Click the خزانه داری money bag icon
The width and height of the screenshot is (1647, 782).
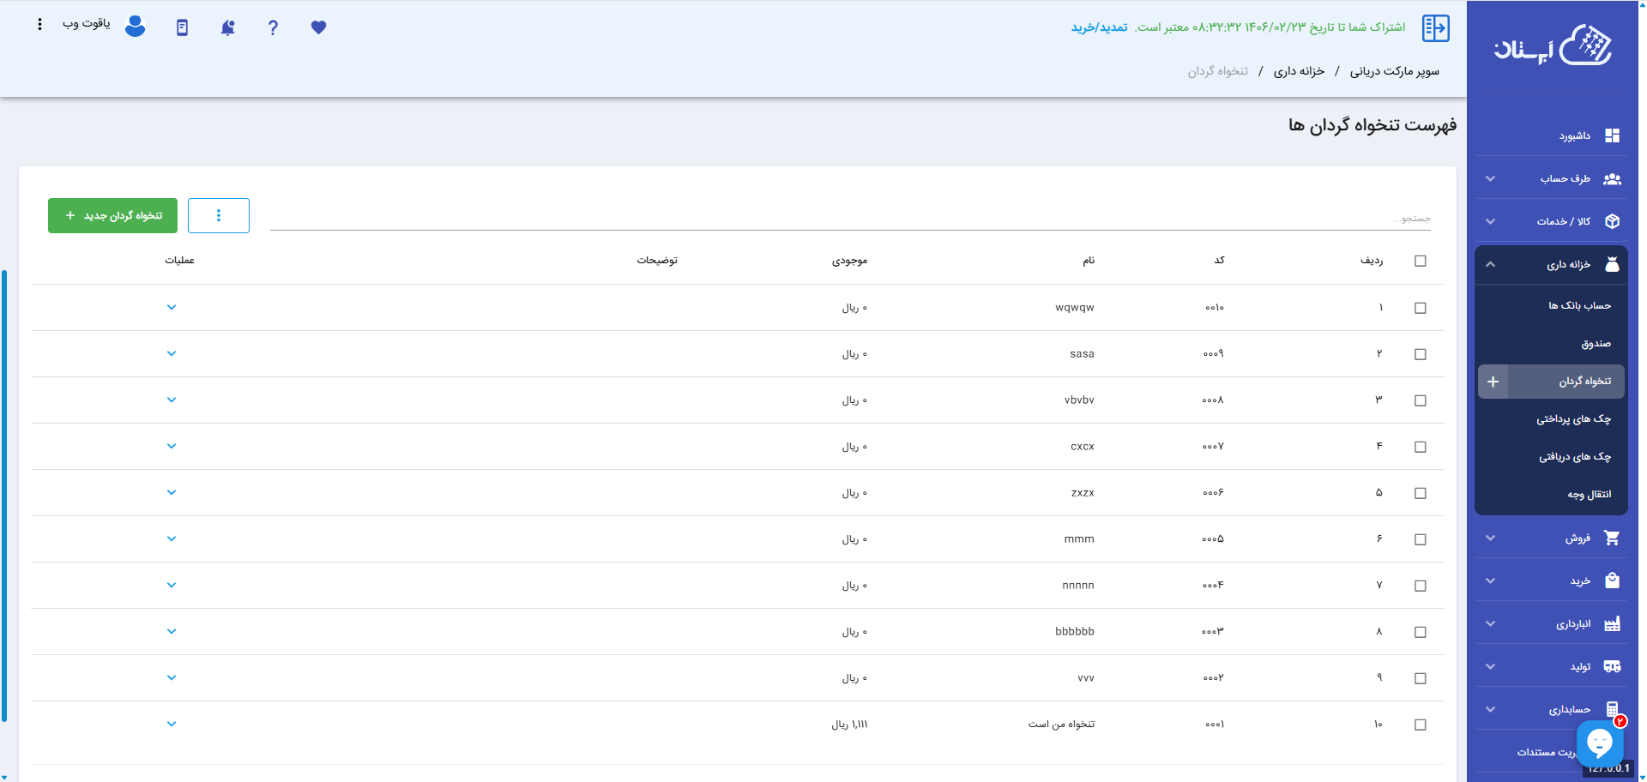pos(1613,264)
